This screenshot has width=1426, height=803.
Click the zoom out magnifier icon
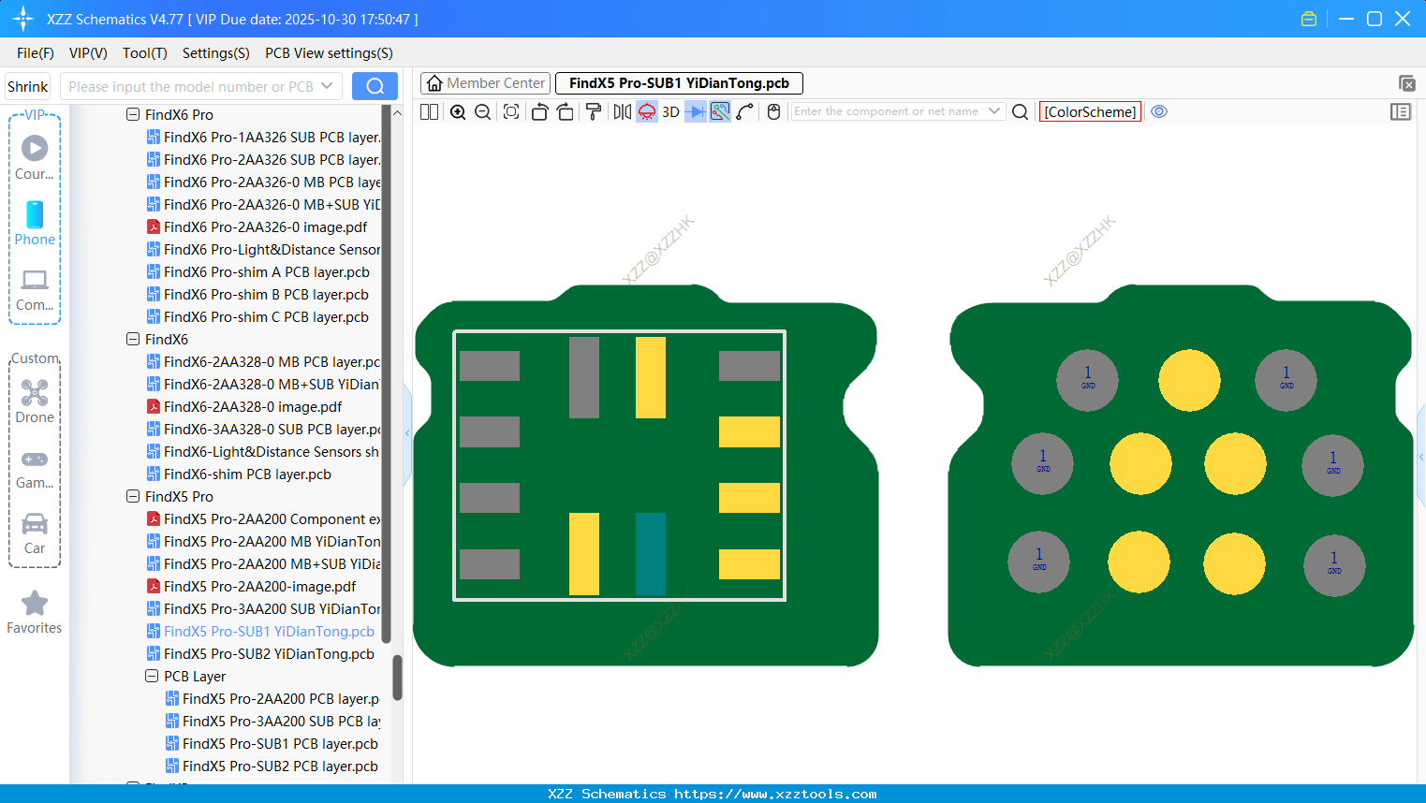point(483,112)
